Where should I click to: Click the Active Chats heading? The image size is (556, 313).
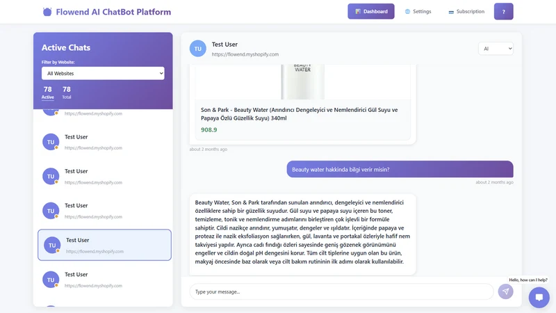tap(66, 47)
